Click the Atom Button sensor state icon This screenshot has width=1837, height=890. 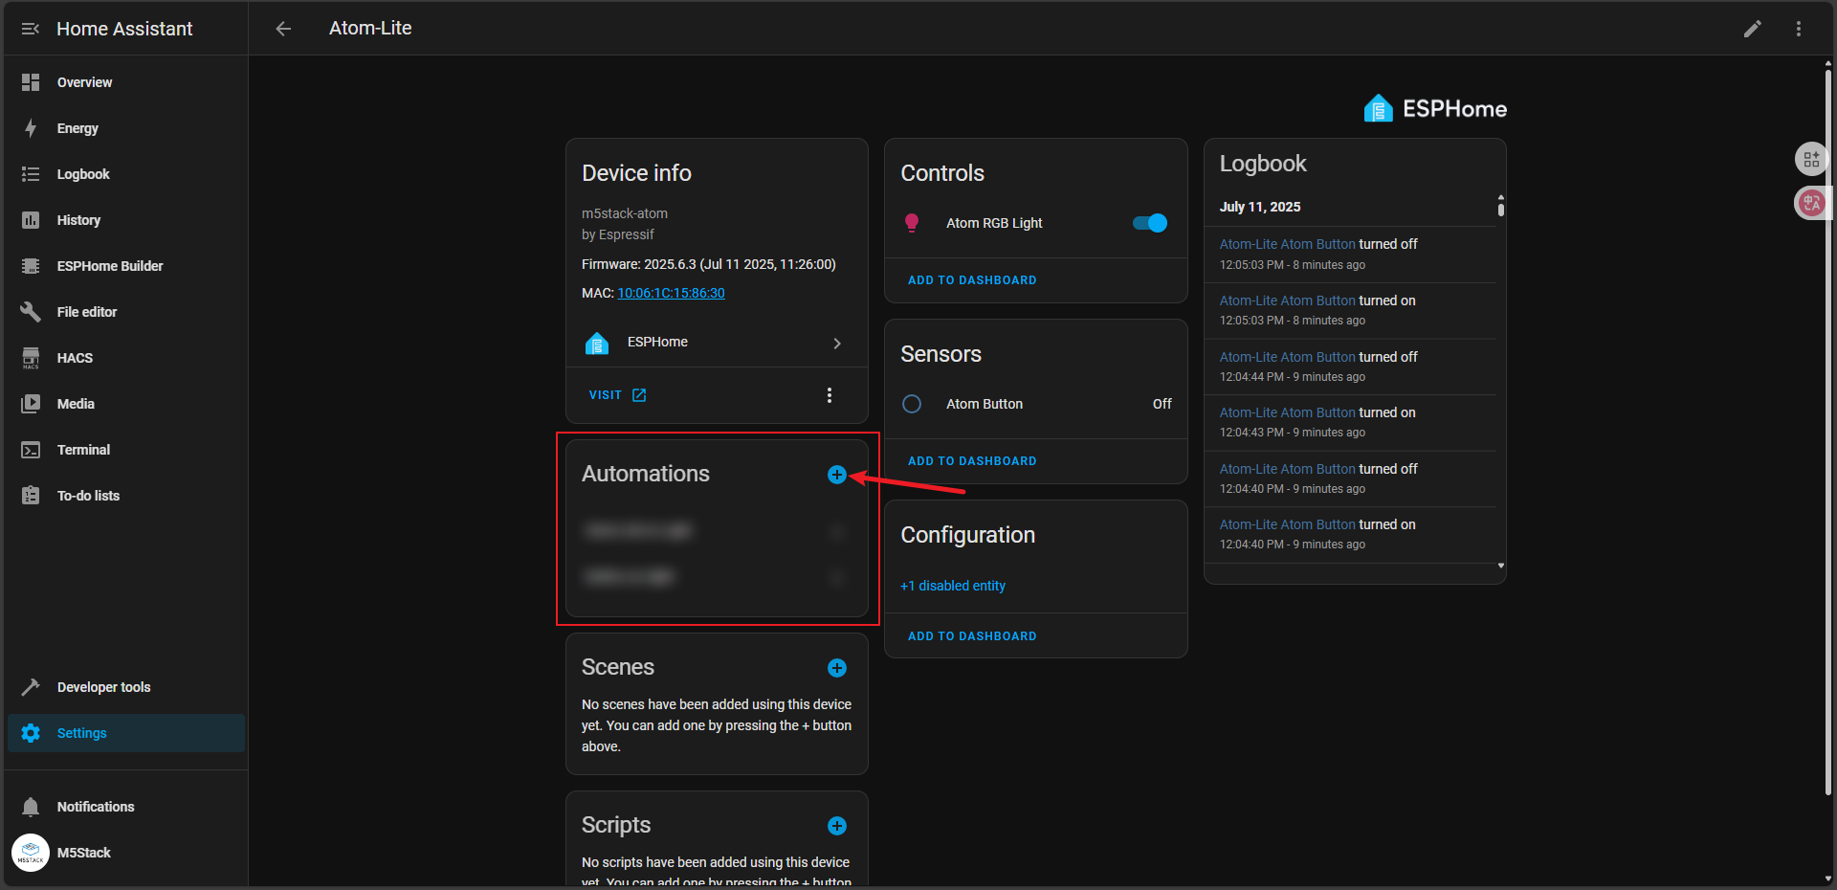(x=912, y=404)
